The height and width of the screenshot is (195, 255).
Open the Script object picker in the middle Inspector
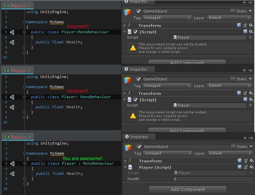point(250,105)
